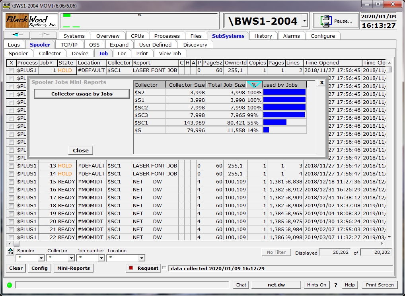This screenshot has width=405, height=296.
Task: Switch to the Alarms tab
Action: coord(291,36)
